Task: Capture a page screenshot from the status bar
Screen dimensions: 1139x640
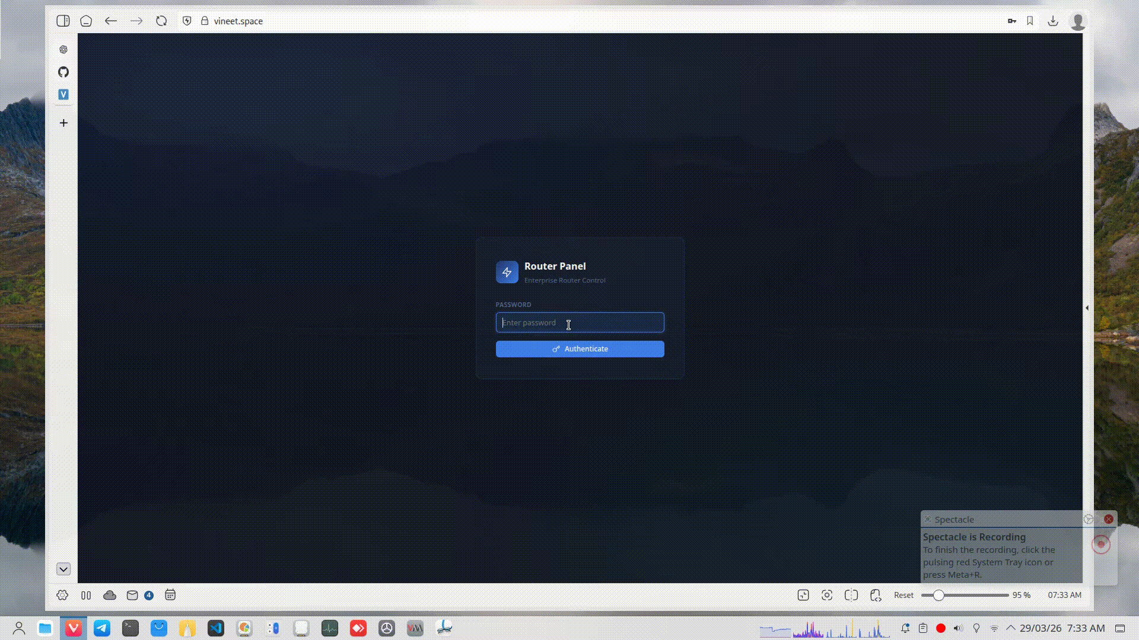Action: coord(827,596)
